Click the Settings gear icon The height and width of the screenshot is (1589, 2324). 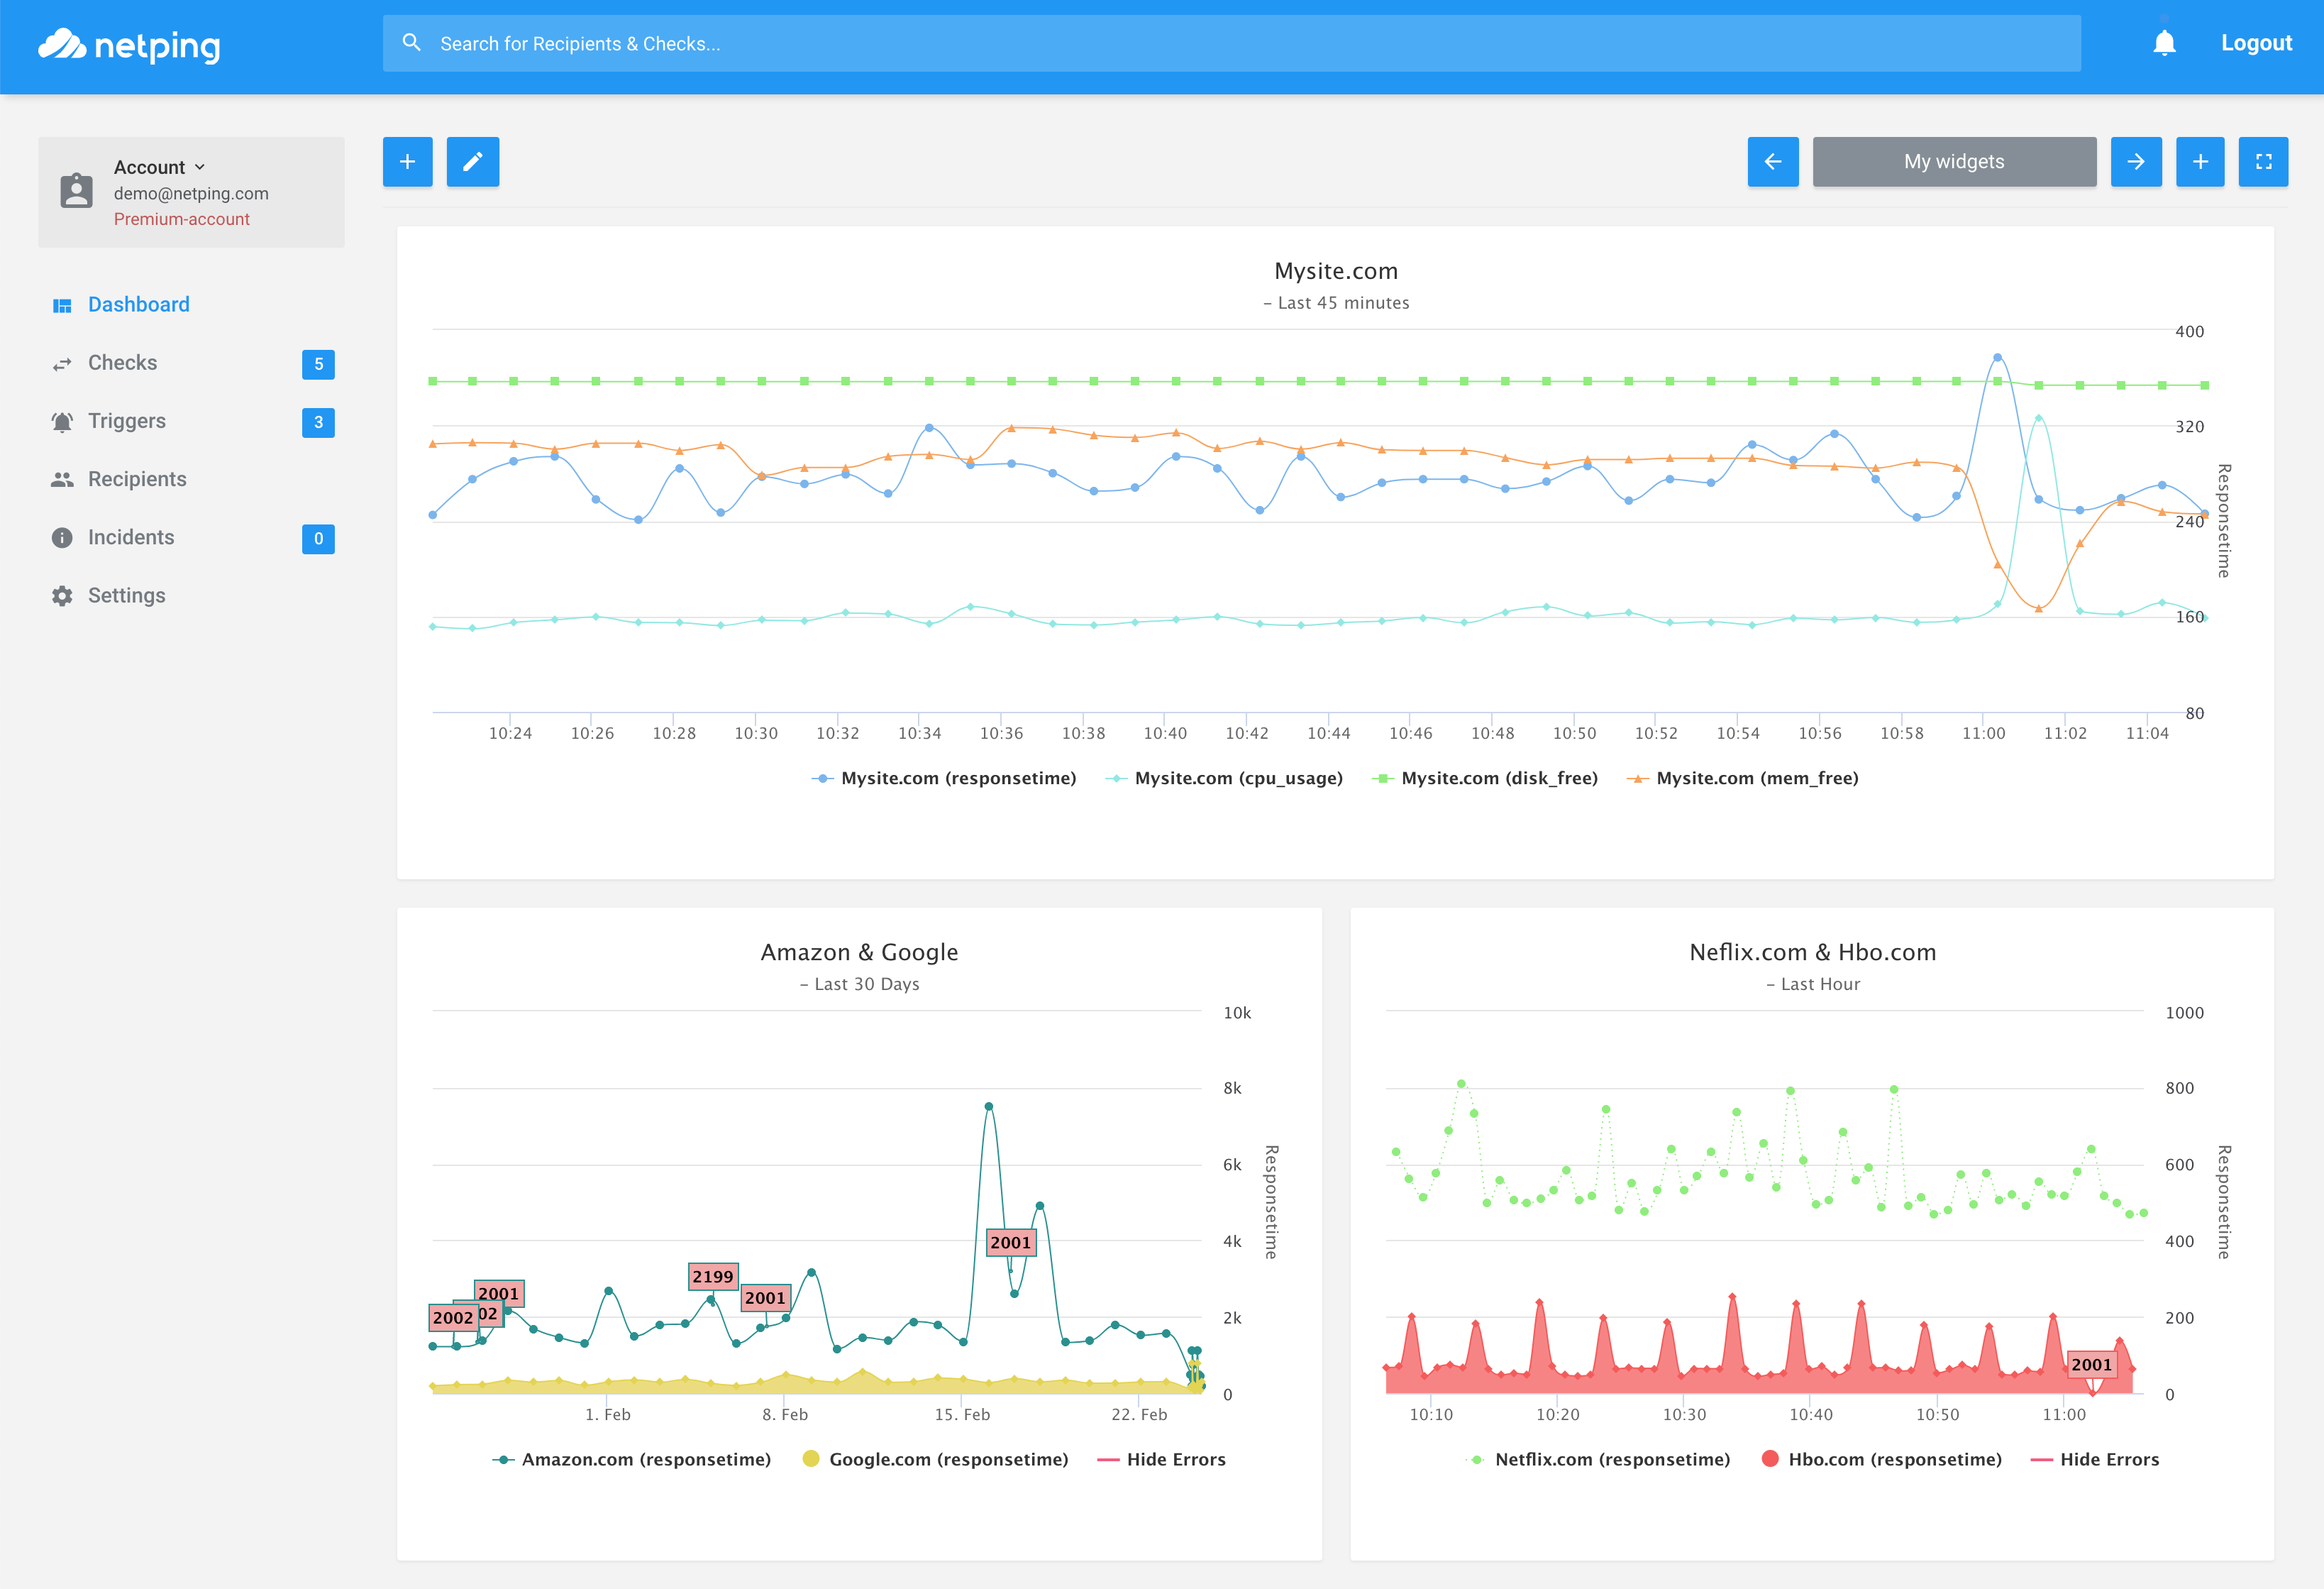[62, 595]
